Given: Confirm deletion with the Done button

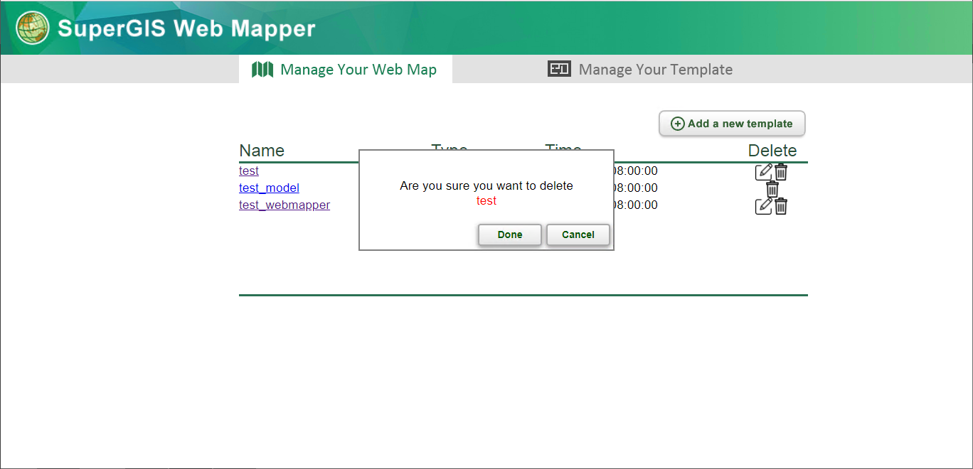Looking at the screenshot, I should click(x=509, y=234).
